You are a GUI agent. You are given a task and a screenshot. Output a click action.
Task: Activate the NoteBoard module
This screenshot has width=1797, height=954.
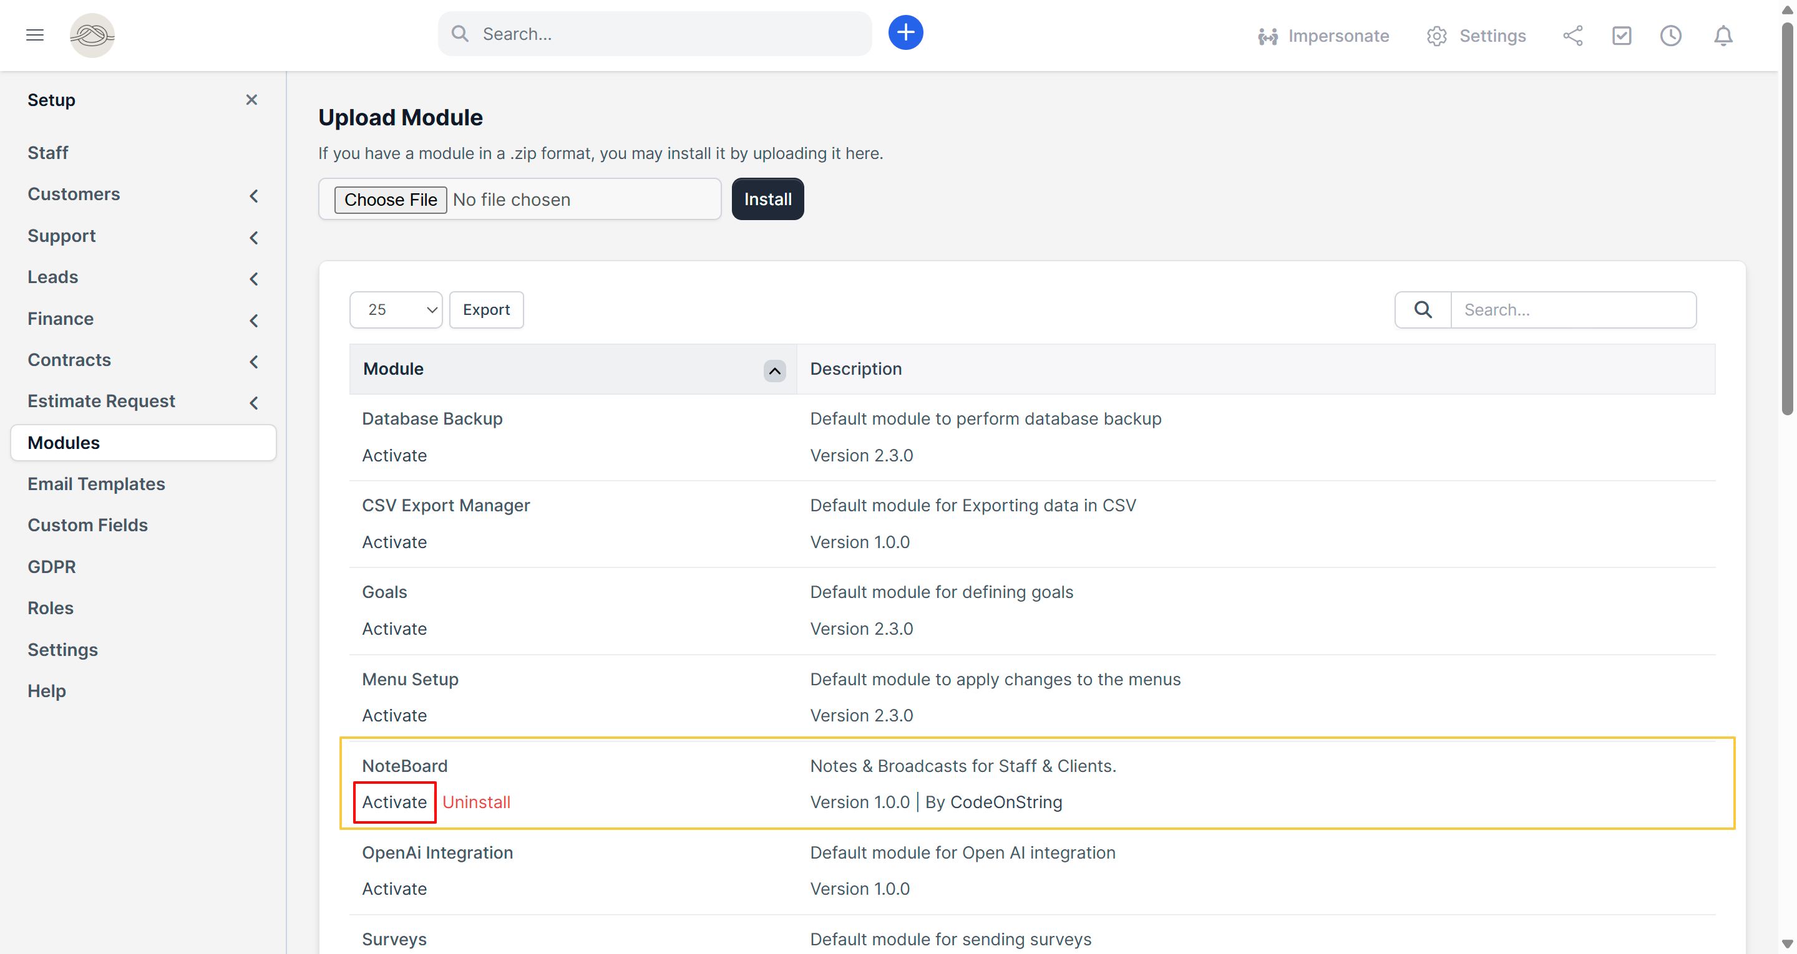[x=394, y=802]
